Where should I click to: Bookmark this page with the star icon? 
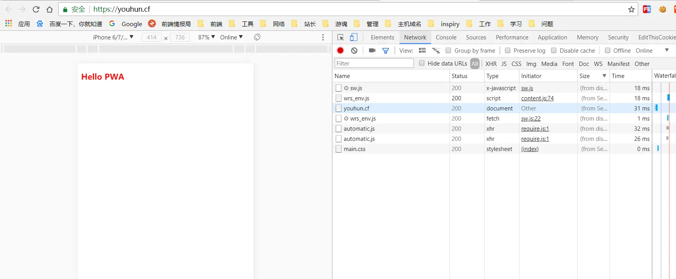tap(631, 9)
